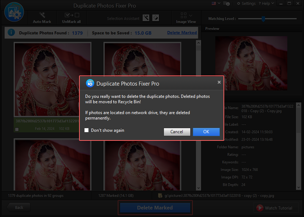Click the large Delete Marked button at the bottom
Viewport: 304px width, 217px height.
pos(155,208)
